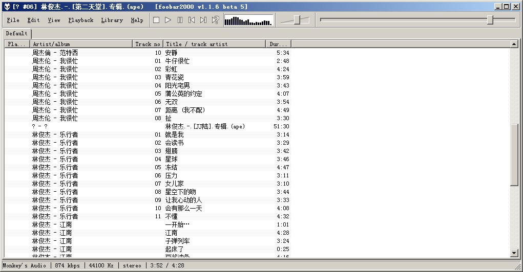Viewport: 523px width, 272px height.
Task: Click the volume slider handle
Action: 297,20
